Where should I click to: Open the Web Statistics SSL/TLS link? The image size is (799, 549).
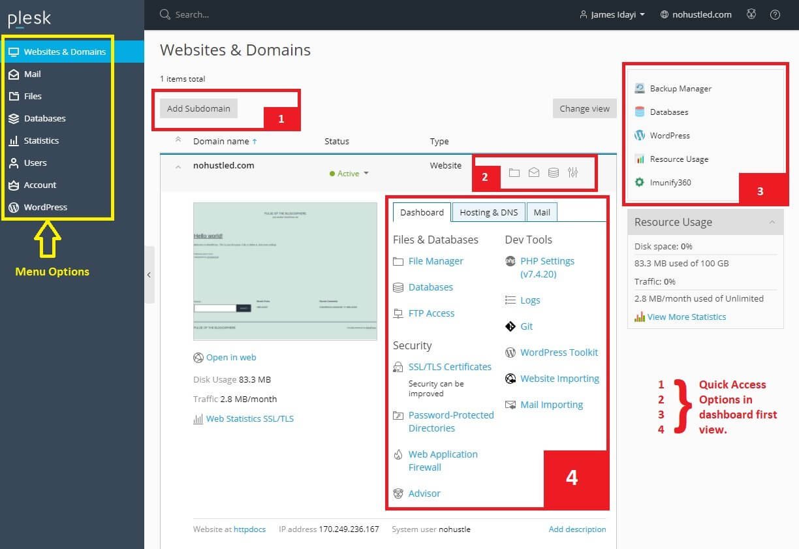[x=250, y=418]
